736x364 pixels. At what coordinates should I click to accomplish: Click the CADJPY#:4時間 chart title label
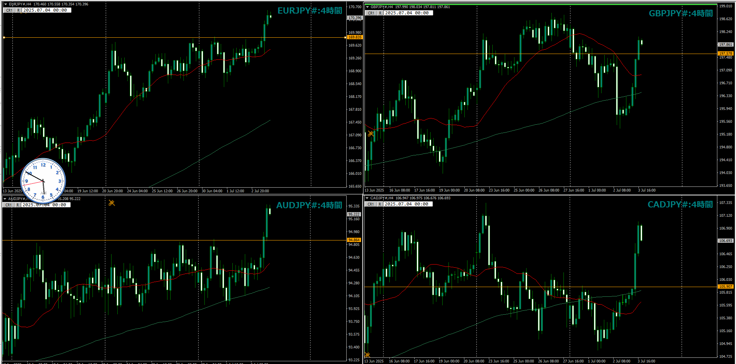(680, 205)
